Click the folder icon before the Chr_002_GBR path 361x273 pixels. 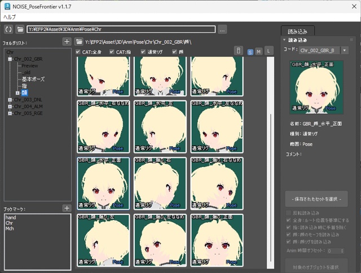point(79,42)
